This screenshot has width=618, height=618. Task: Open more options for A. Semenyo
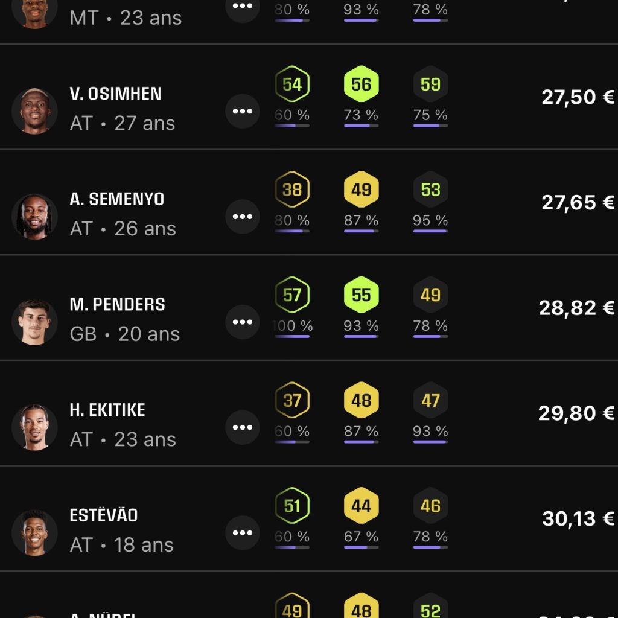(x=243, y=217)
